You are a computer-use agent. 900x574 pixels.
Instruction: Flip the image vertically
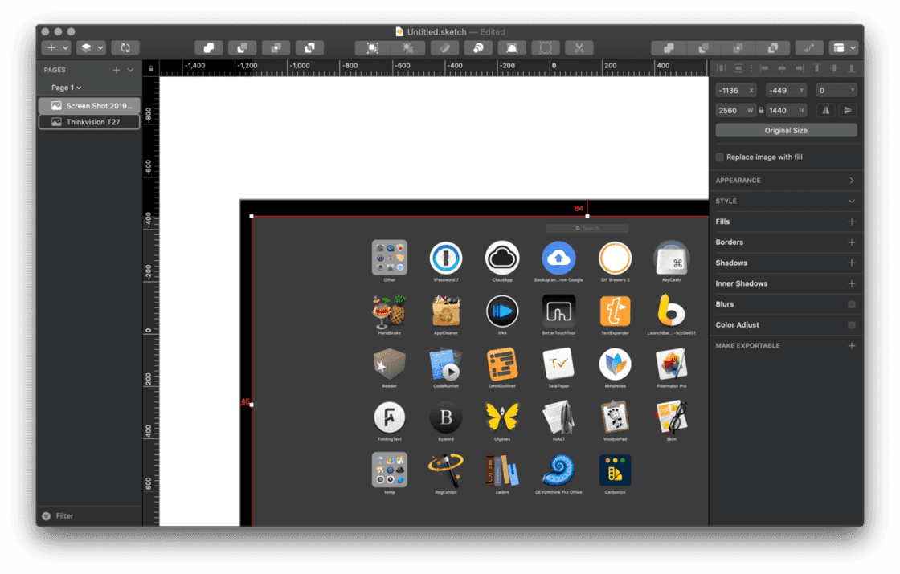point(848,110)
